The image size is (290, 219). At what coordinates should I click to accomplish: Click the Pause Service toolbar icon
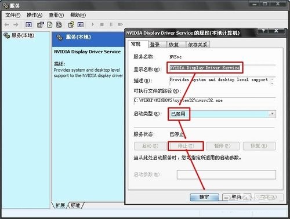tap(111, 24)
